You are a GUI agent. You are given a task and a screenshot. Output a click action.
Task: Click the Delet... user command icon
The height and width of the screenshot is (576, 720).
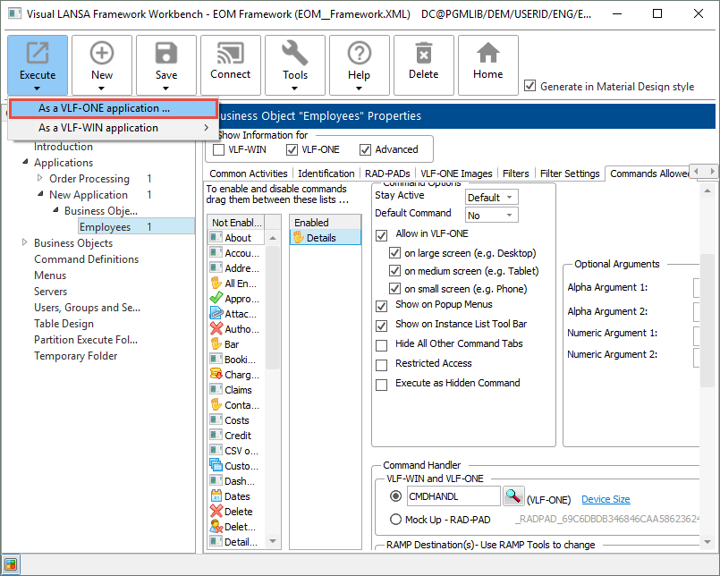pos(216,527)
